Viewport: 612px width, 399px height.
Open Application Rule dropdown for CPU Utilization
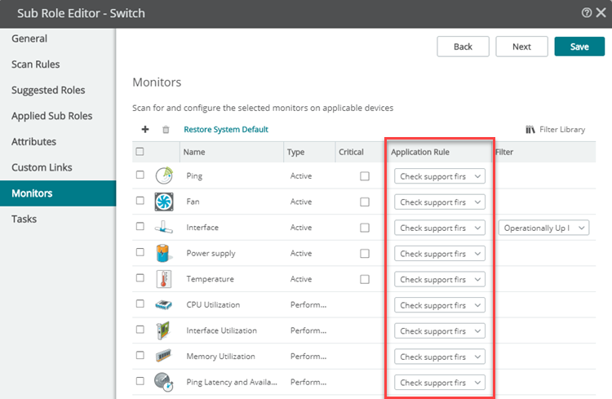tap(440, 305)
